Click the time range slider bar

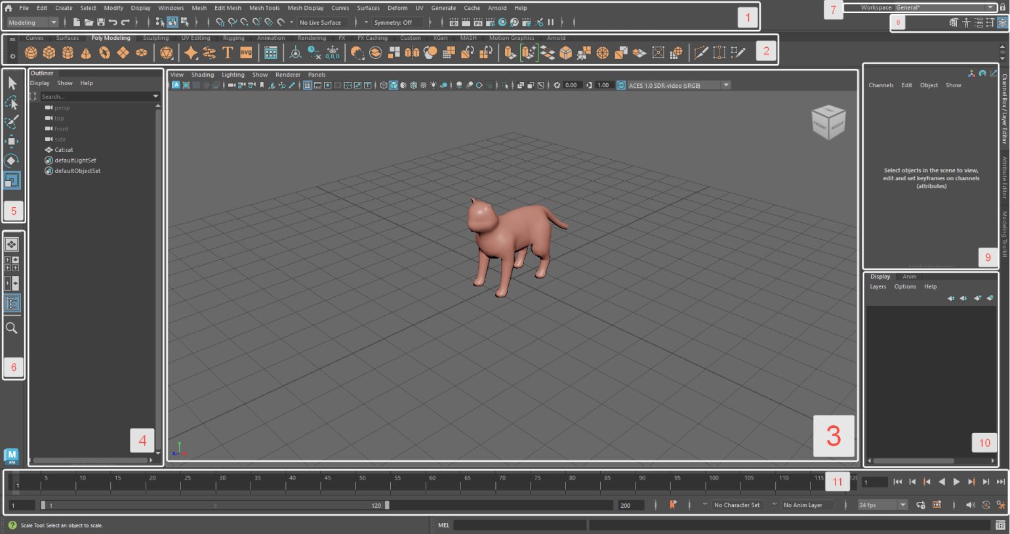click(214, 505)
